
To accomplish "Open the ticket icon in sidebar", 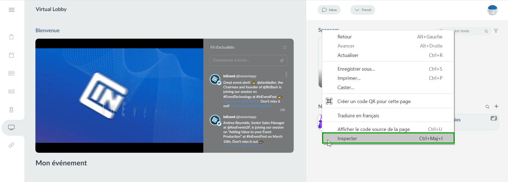I will (12, 92).
